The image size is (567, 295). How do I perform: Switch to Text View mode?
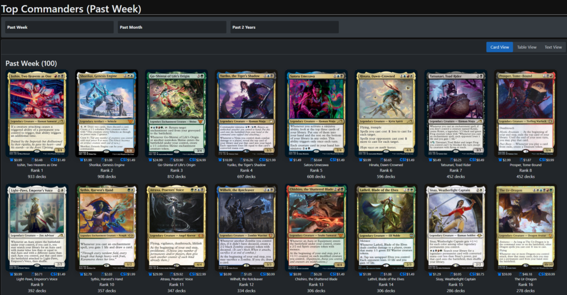pyautogui.click(x=553, y=47)
